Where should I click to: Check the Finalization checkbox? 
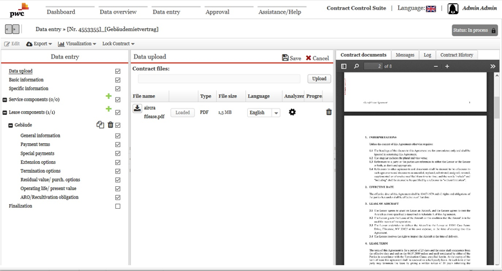pyautogui.click(x=118, y=206)
